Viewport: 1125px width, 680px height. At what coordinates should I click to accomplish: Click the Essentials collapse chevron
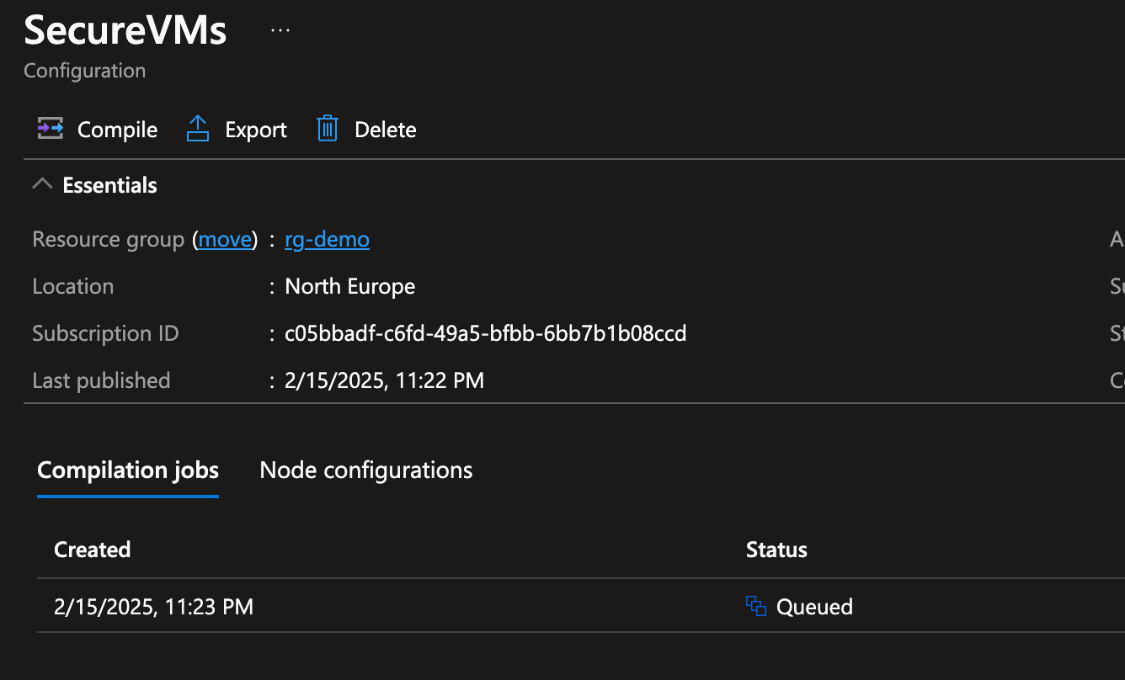click(x=42, y=183)
